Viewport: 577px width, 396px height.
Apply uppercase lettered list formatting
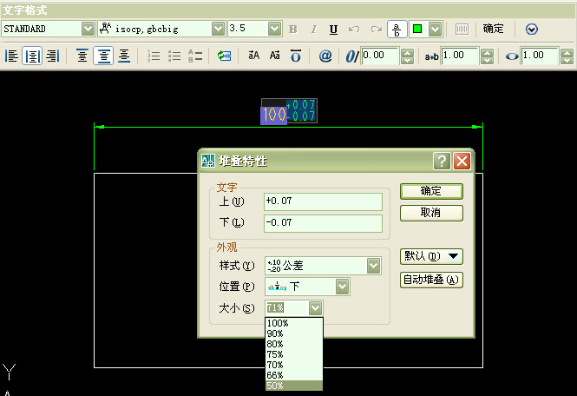[195, 56]
